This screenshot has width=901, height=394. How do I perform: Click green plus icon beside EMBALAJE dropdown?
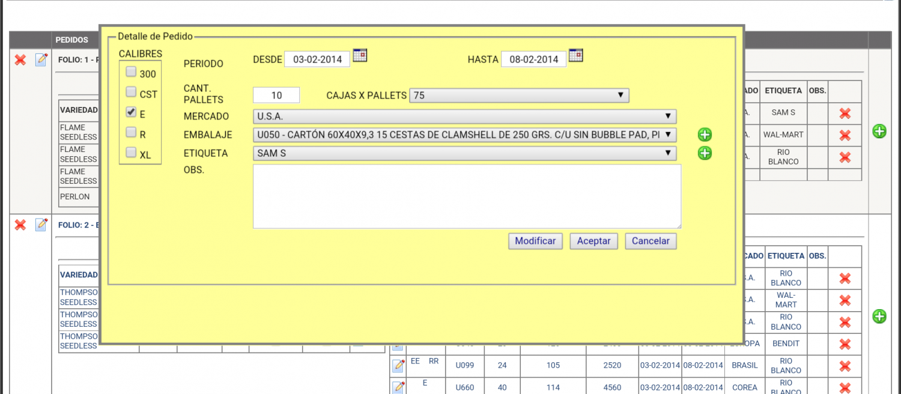pos(705,135)
